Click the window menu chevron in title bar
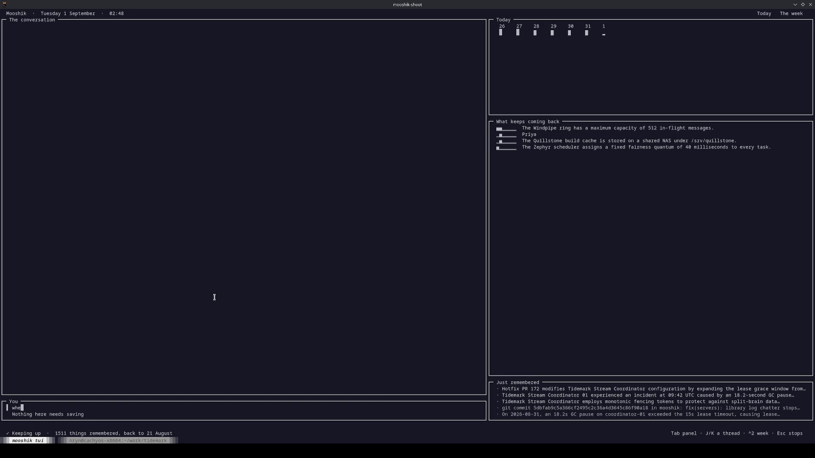 [x=795, y=4]
